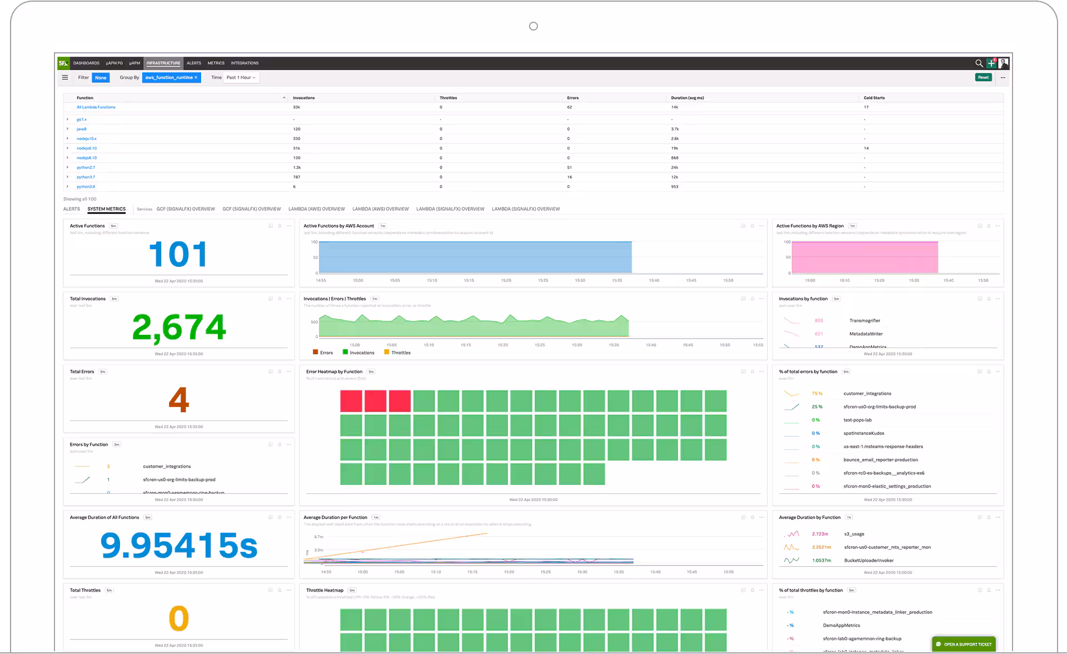
Task: Expand the java8 runtime row
Action: [68, 129]
